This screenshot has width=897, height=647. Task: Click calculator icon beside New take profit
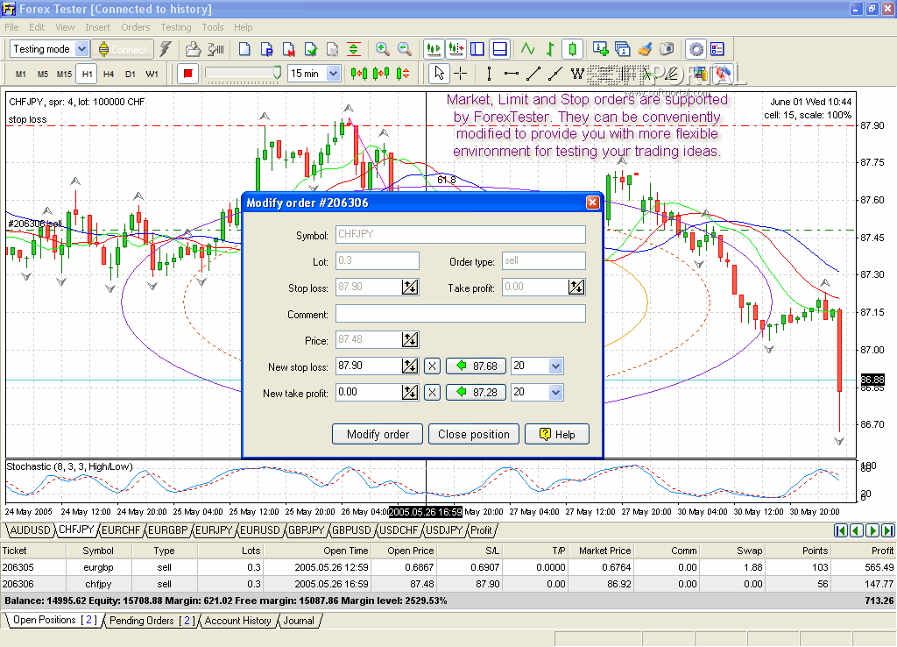pyautogui.click(x=410, y=392)
